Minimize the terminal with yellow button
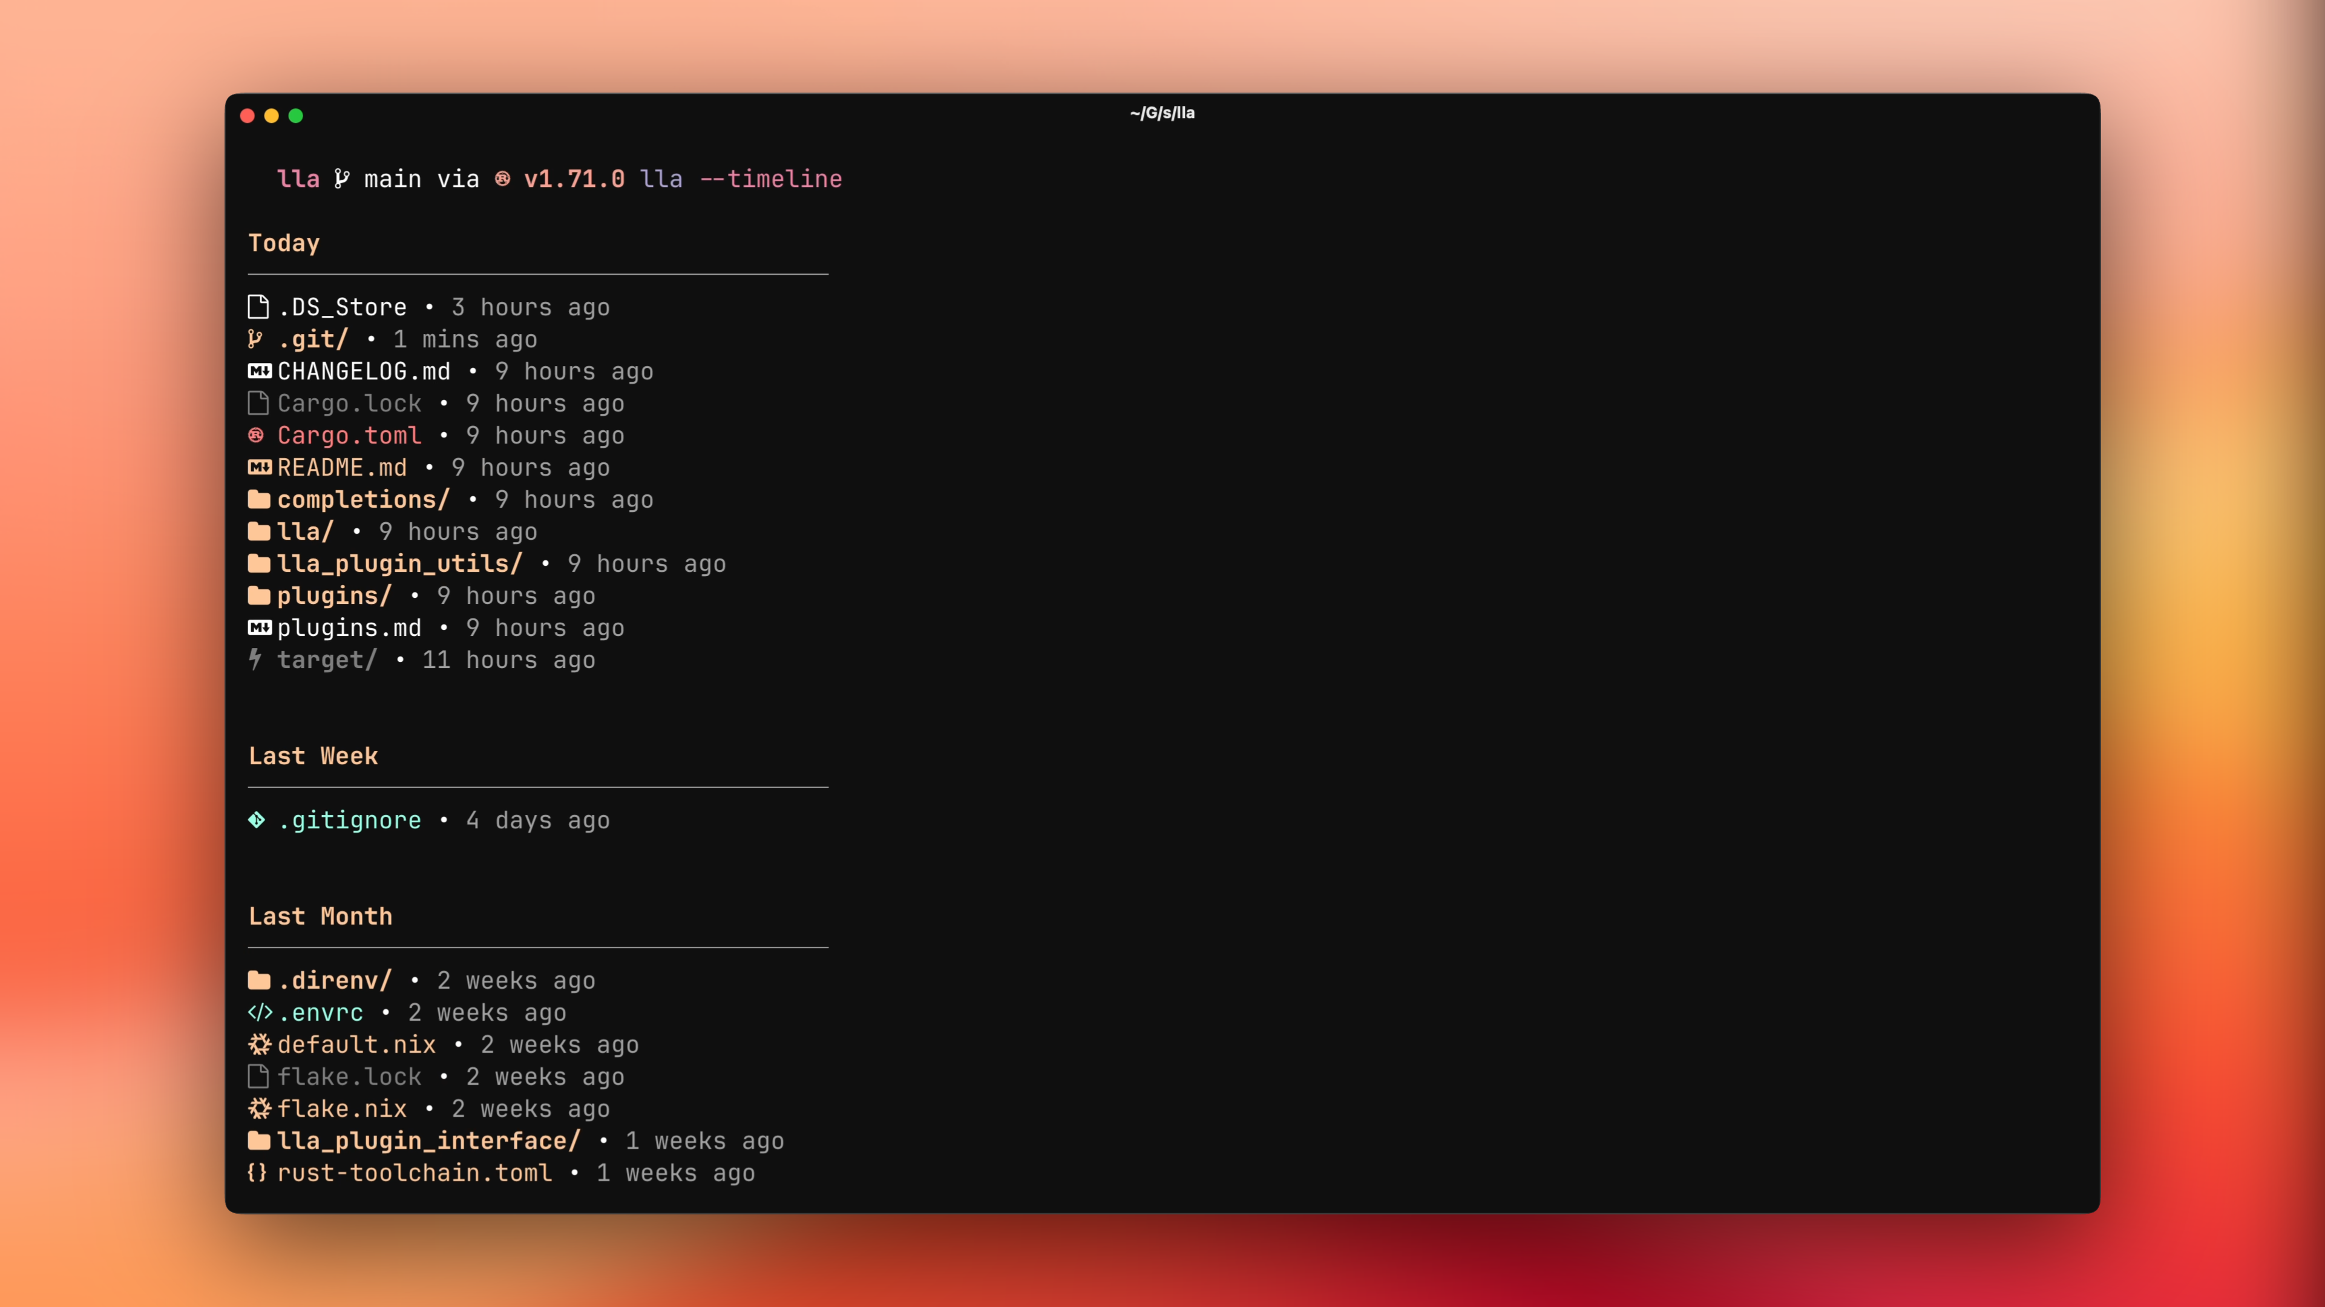The height and width of the screenshot is (1307, 2325). 272,116
